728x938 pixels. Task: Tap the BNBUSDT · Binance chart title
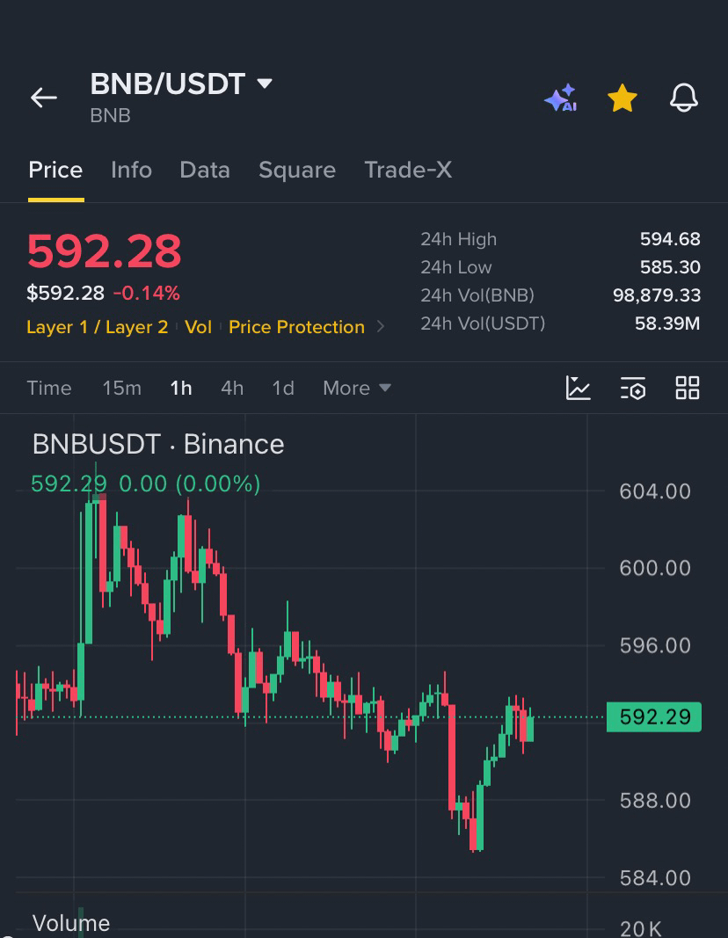click(158, 445)
